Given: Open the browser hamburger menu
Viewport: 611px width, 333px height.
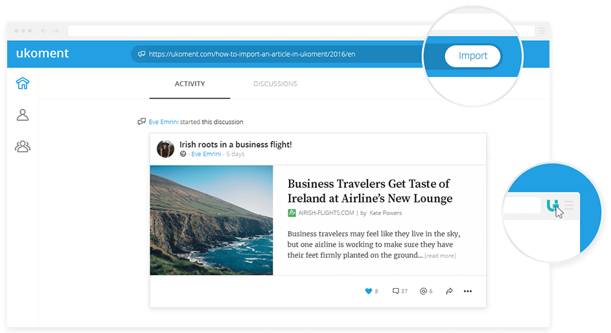Looking at the screenshot, I should pyautogui.click(x=540, y=30).
